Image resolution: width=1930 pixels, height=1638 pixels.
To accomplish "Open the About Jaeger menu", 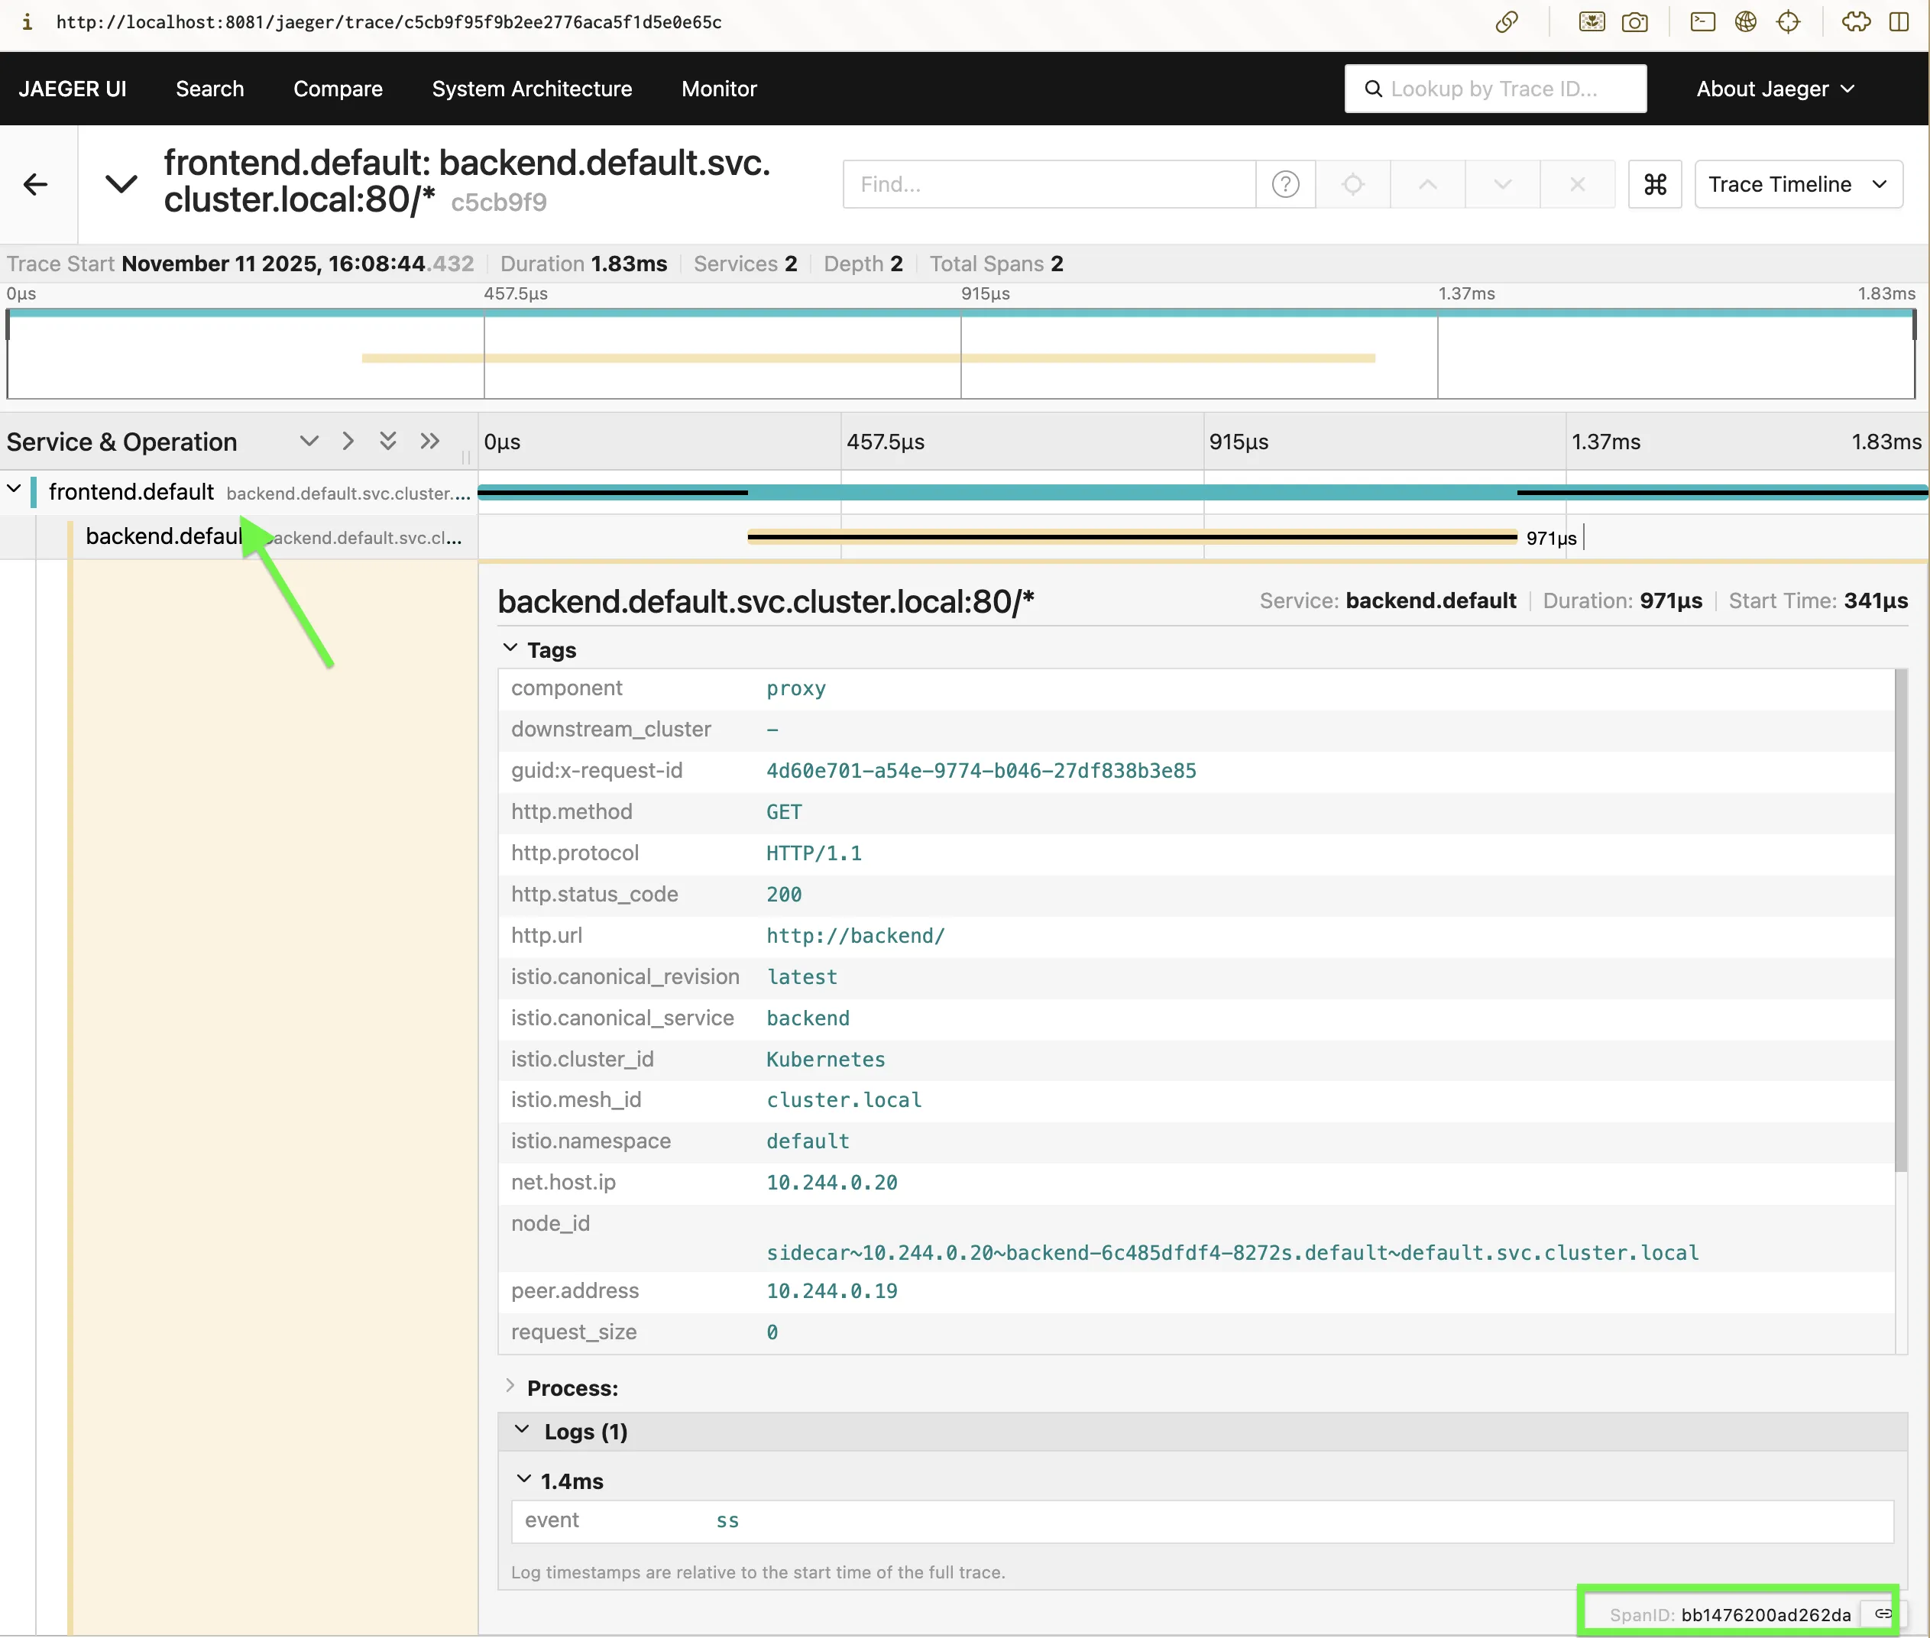I will click(x=1774, y=89).
